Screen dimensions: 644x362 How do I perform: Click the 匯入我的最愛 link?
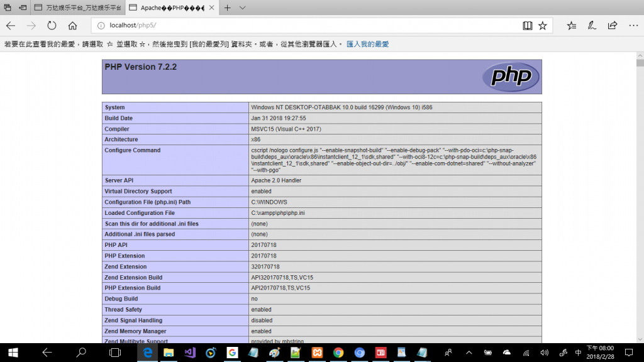[x=367, y=44]
